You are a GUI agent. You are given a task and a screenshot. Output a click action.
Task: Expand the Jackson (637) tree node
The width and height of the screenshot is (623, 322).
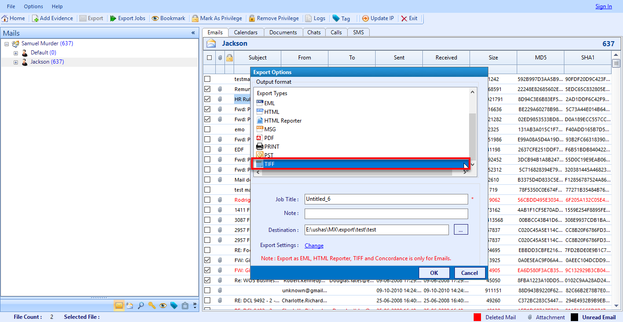pyautogui.click(x=16, y=62)
